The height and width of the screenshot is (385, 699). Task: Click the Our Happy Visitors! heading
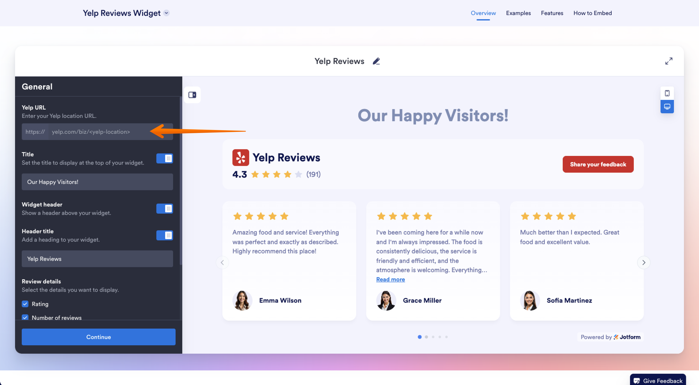(433, 115)
